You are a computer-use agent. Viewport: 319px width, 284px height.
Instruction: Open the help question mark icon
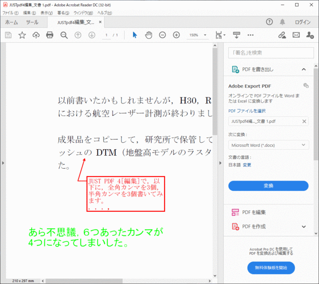click(269, 22)
